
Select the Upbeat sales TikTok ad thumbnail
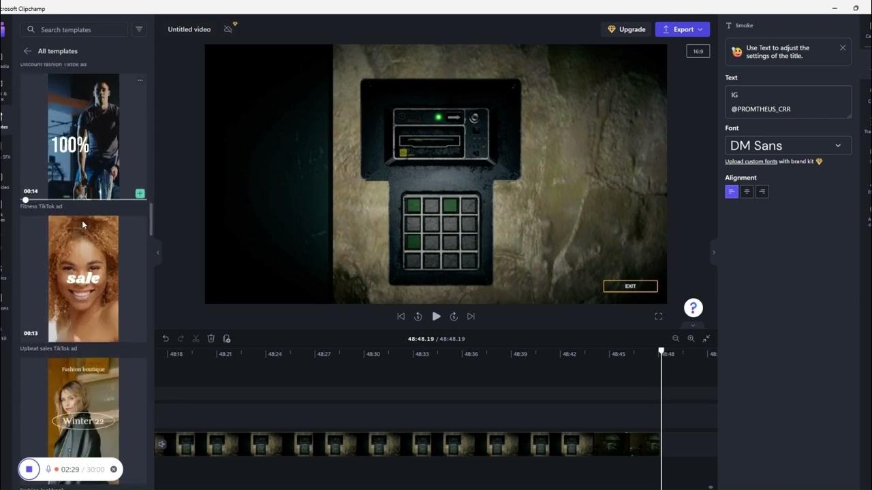coord(83,279)
